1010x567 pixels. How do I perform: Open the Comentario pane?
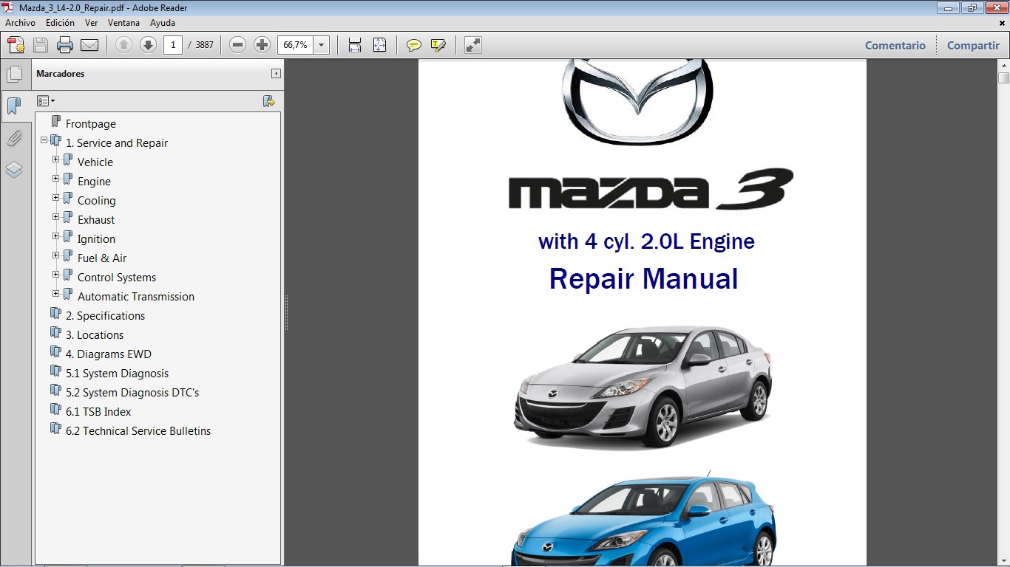[x=895, y=45]
